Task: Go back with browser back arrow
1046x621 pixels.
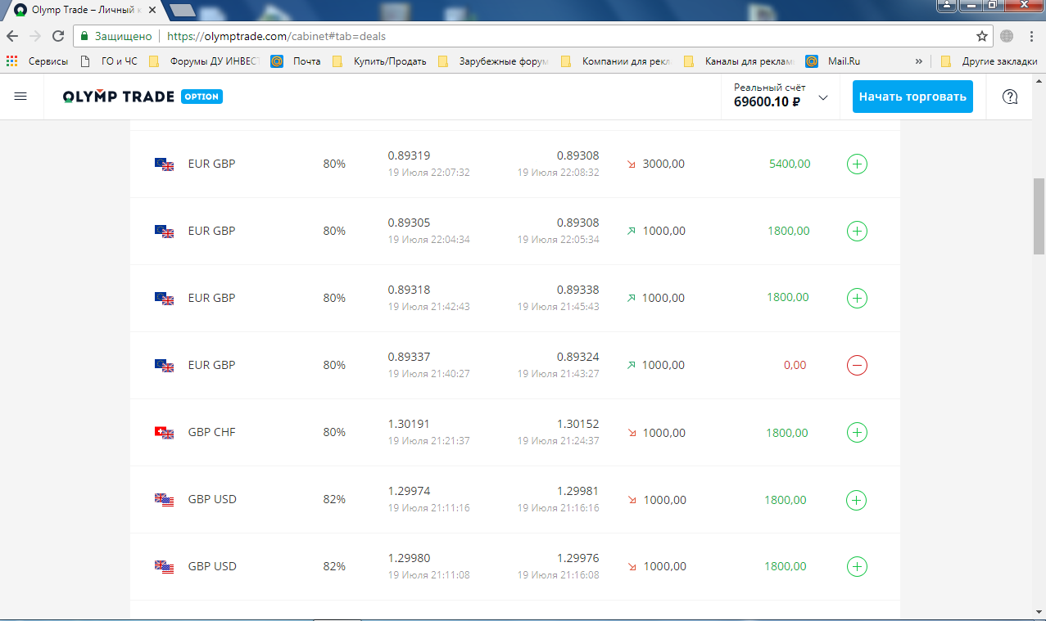Action: pos(12,36)
